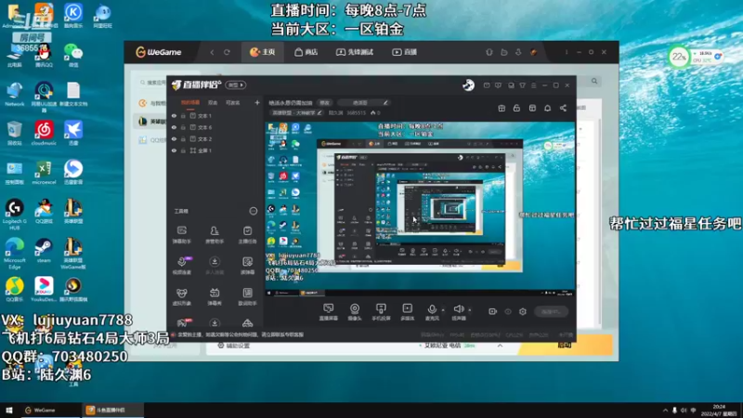Open 房管助手 tool in toolbox
Screen dimensions: 743x418
pyautogui.click(x=215, y=234)
